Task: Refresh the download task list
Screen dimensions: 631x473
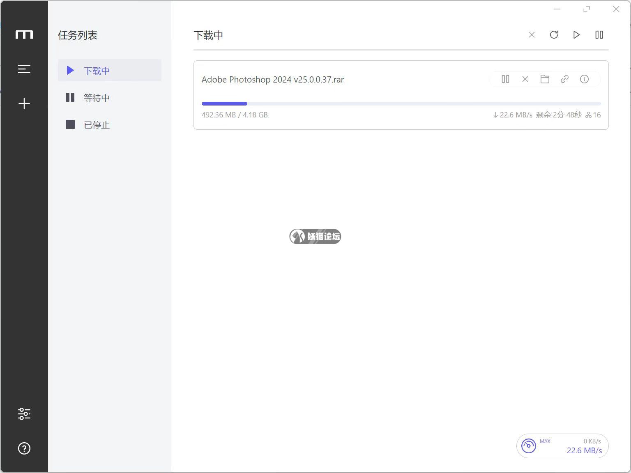Action: pos(554,35)
